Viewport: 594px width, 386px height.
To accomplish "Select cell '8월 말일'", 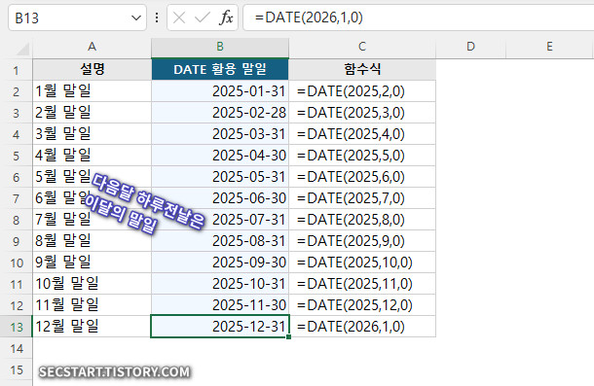I will [x=93, y=241].
